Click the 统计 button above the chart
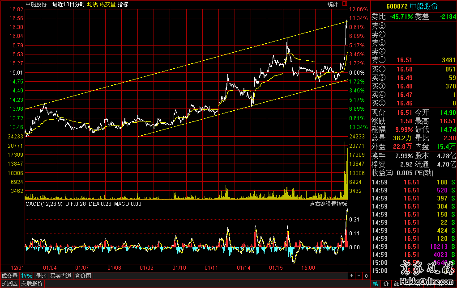The image size is (457, 288). [333, 4]
